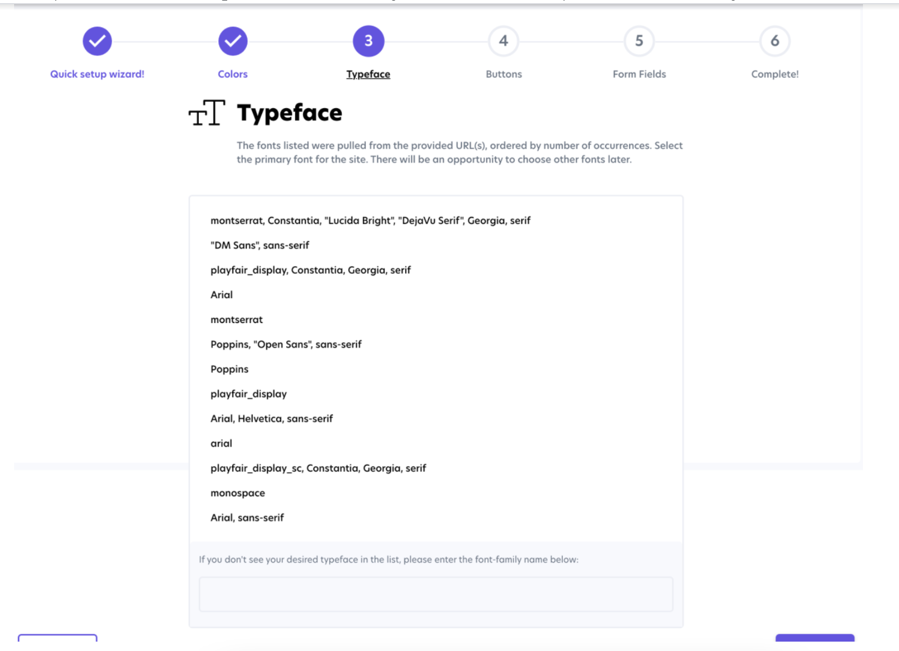899x651 pixels.
Task: Return to the Colors step label
Action: [x=233, y=74]
